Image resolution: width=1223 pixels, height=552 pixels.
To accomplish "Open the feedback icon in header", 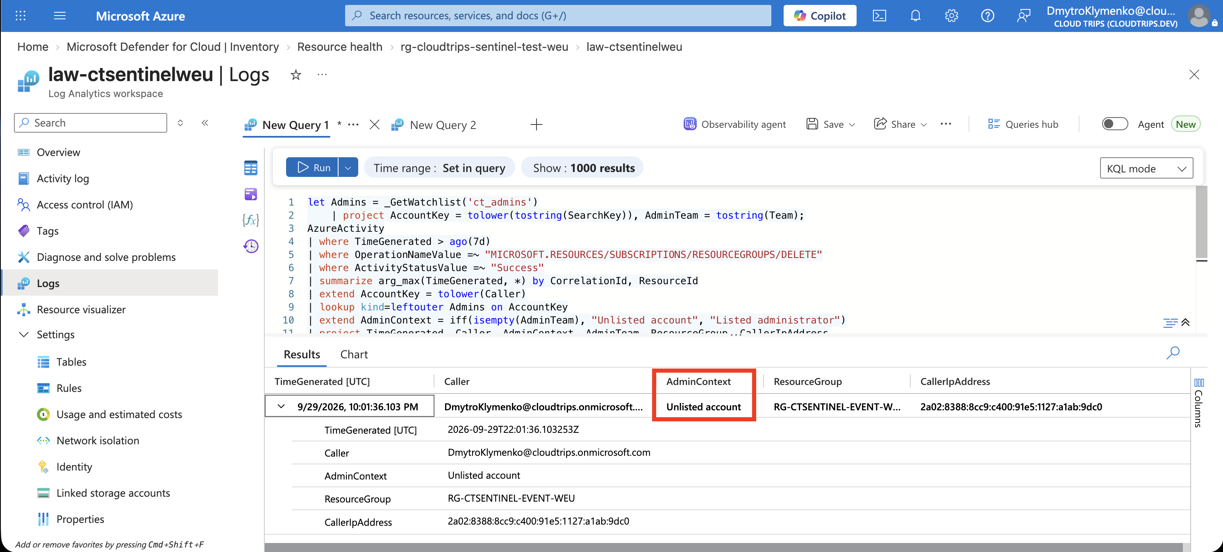I will point(1023,16).
